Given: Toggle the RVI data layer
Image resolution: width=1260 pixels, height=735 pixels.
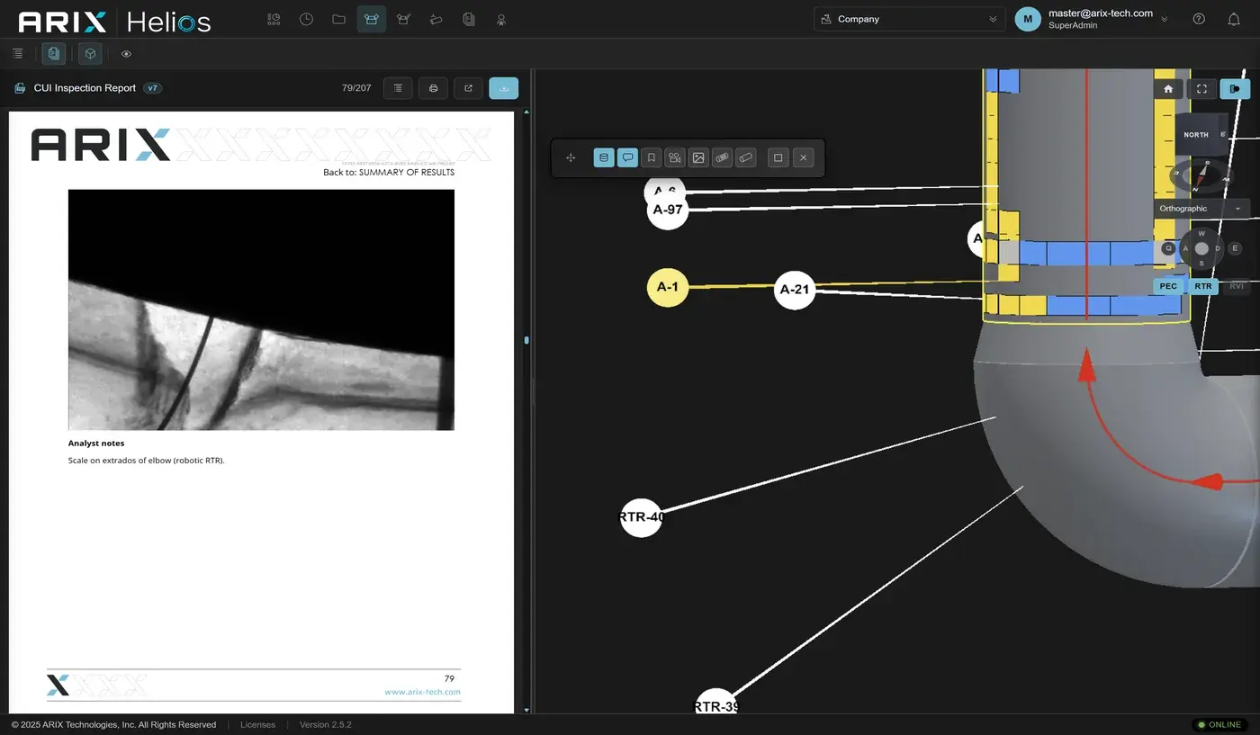Looking at the screenshot, I should coord(1237,286).
